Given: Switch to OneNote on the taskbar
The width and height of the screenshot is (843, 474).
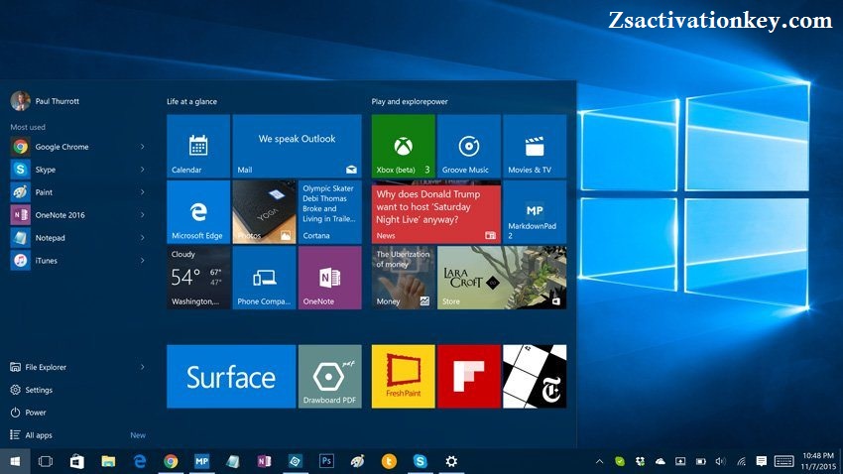Looking at the screenshot, I should tap(264, 461).
